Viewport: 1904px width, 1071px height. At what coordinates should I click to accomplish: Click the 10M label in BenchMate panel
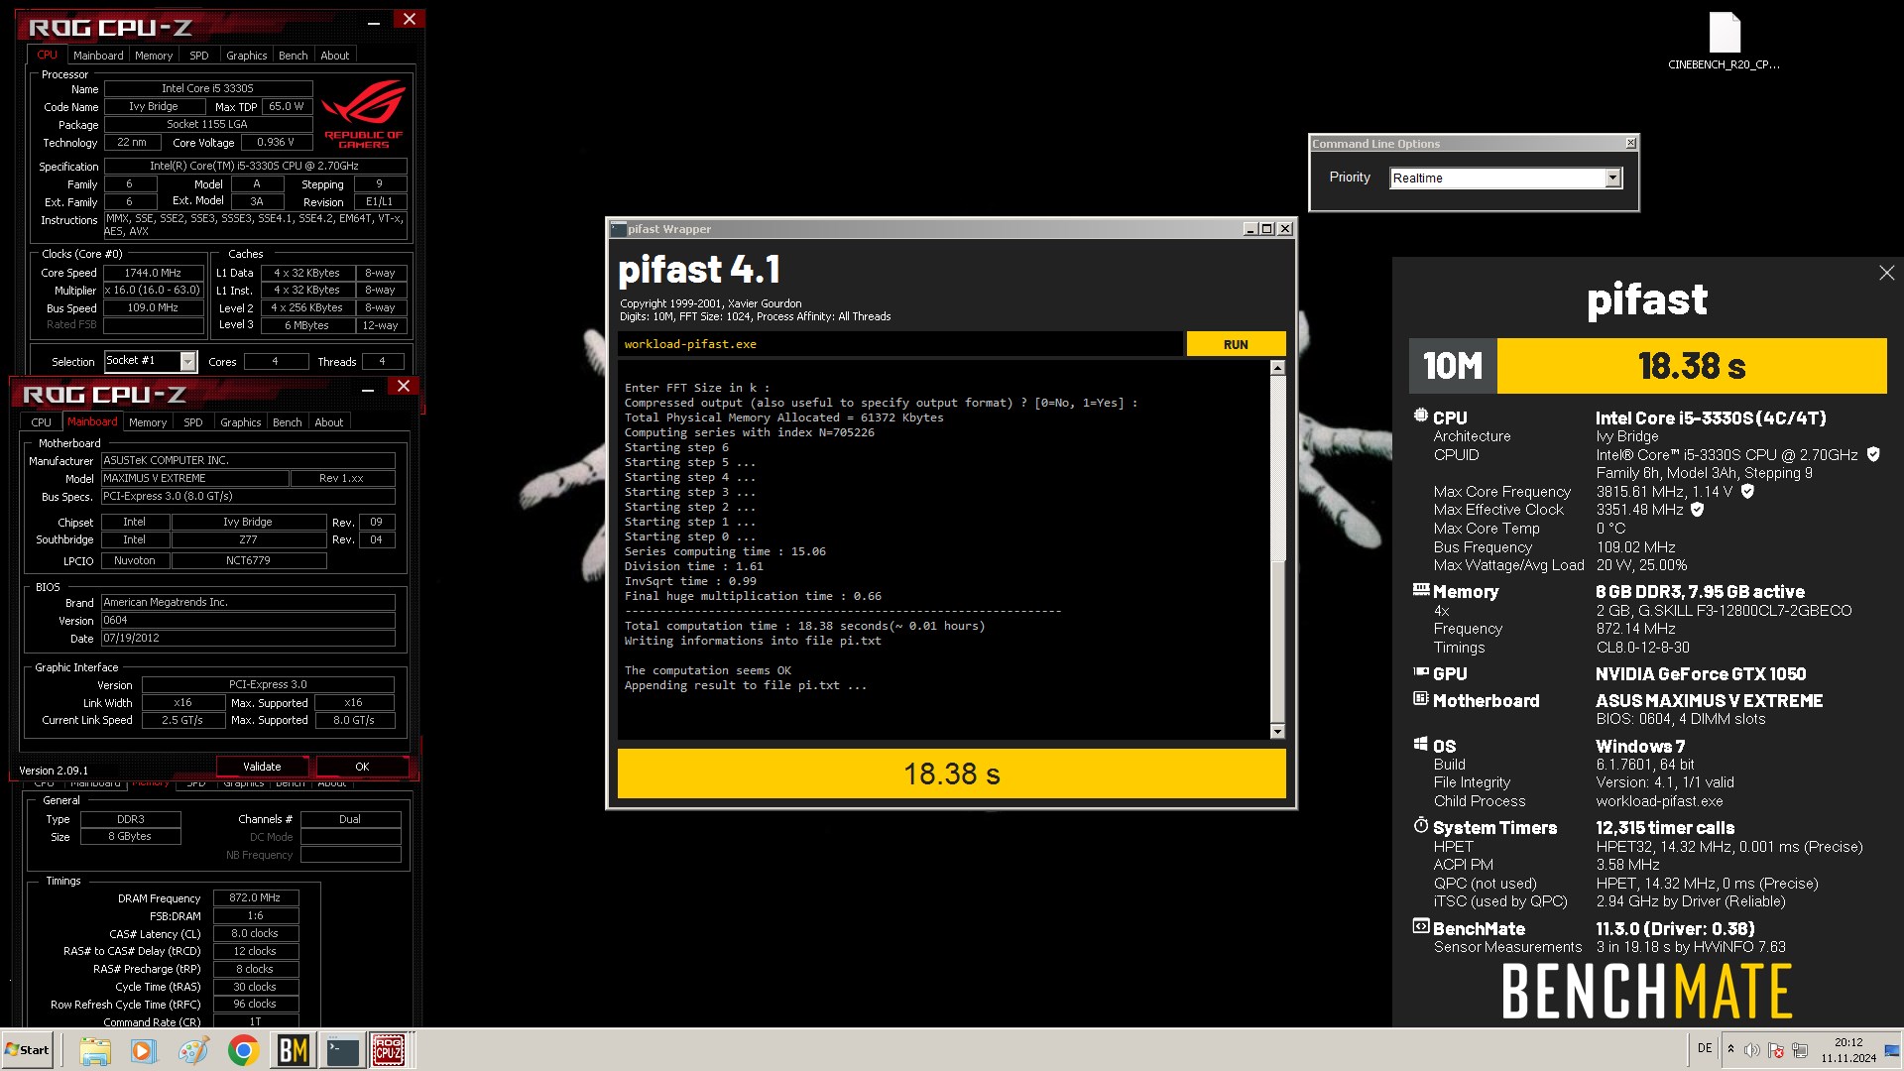(x=1453, y=366)
